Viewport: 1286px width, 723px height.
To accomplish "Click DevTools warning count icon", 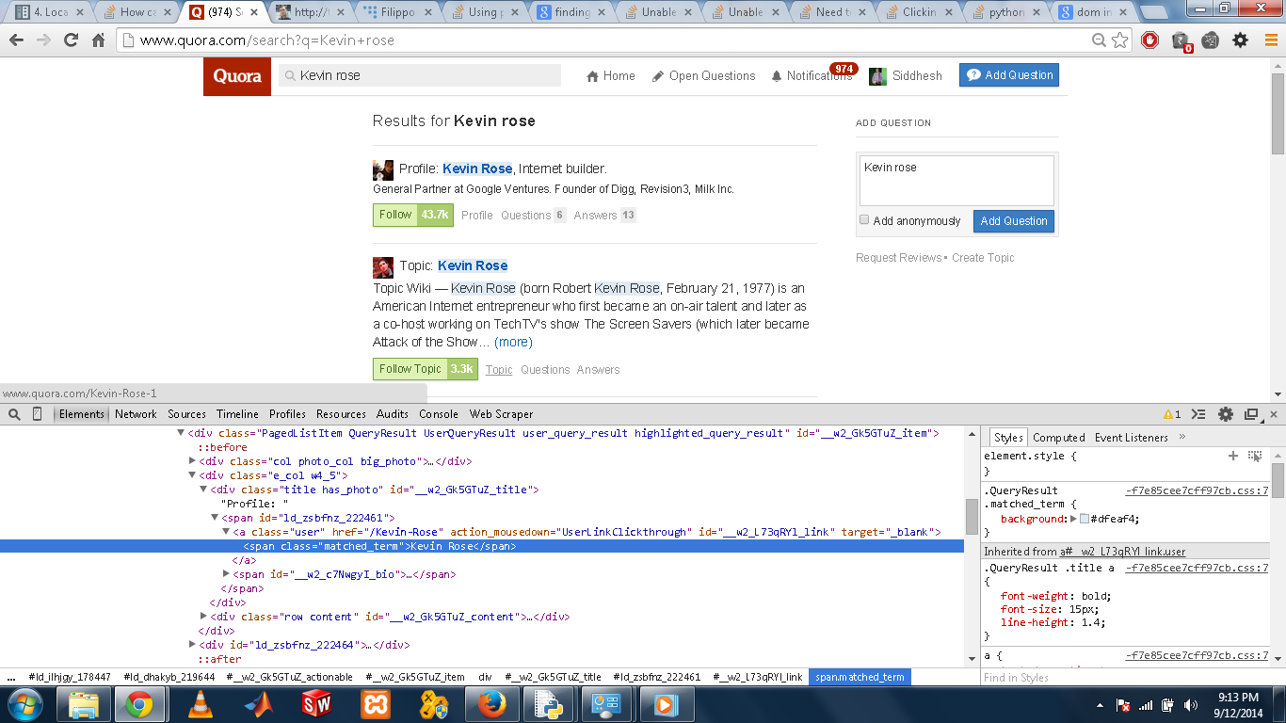I will 1172,414.
